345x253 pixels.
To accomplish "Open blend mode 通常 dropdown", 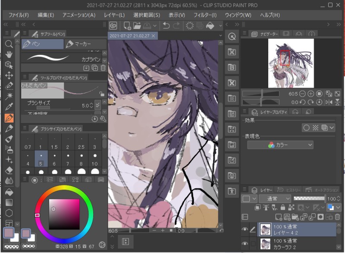I will click(x=275, y=199).
